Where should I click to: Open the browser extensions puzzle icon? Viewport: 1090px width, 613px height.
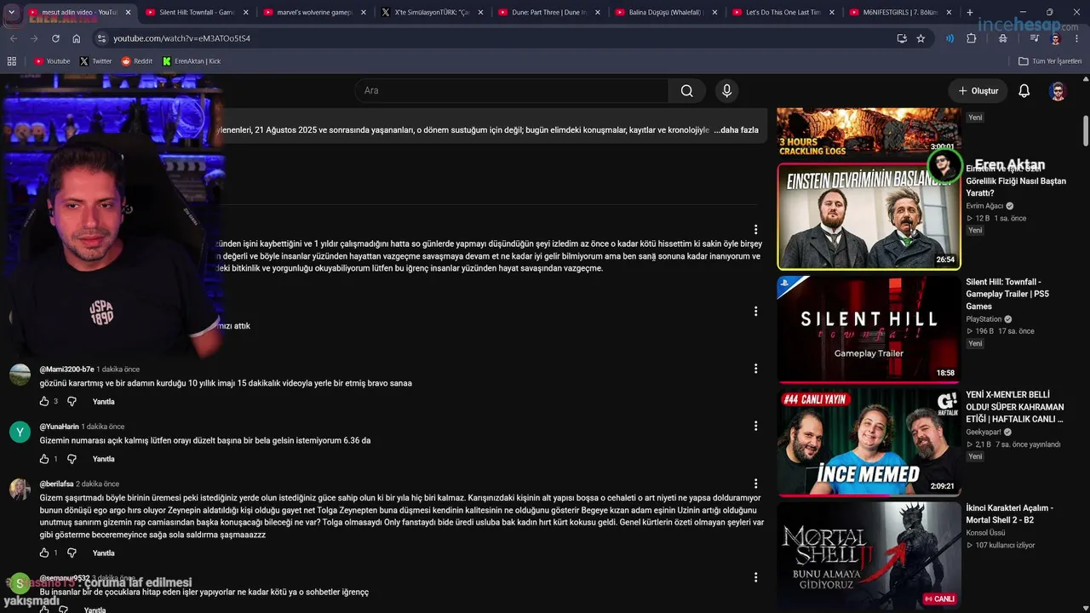[972, 38]
